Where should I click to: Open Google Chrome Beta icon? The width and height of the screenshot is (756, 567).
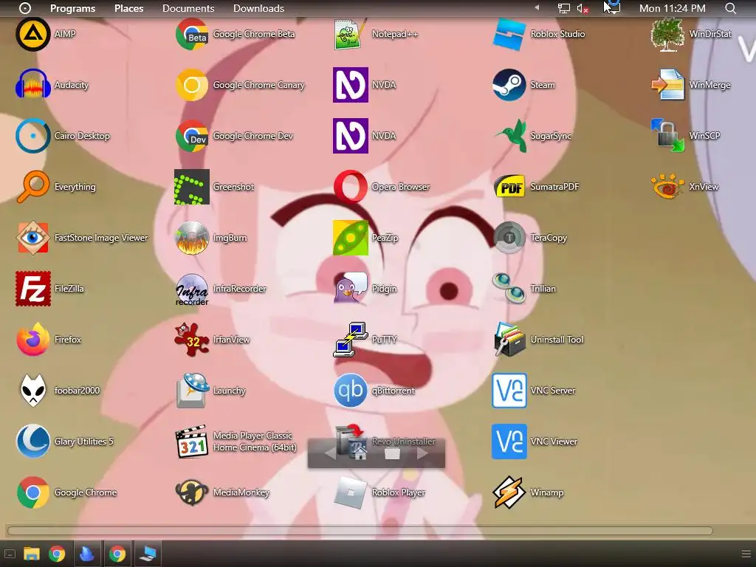coord(191,34)
